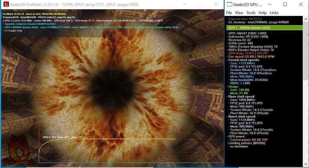Click the 'Core: 100.0%' usage line
This screenshot has height=168, width=309.
pyautogui.click(x=239, y=90)
